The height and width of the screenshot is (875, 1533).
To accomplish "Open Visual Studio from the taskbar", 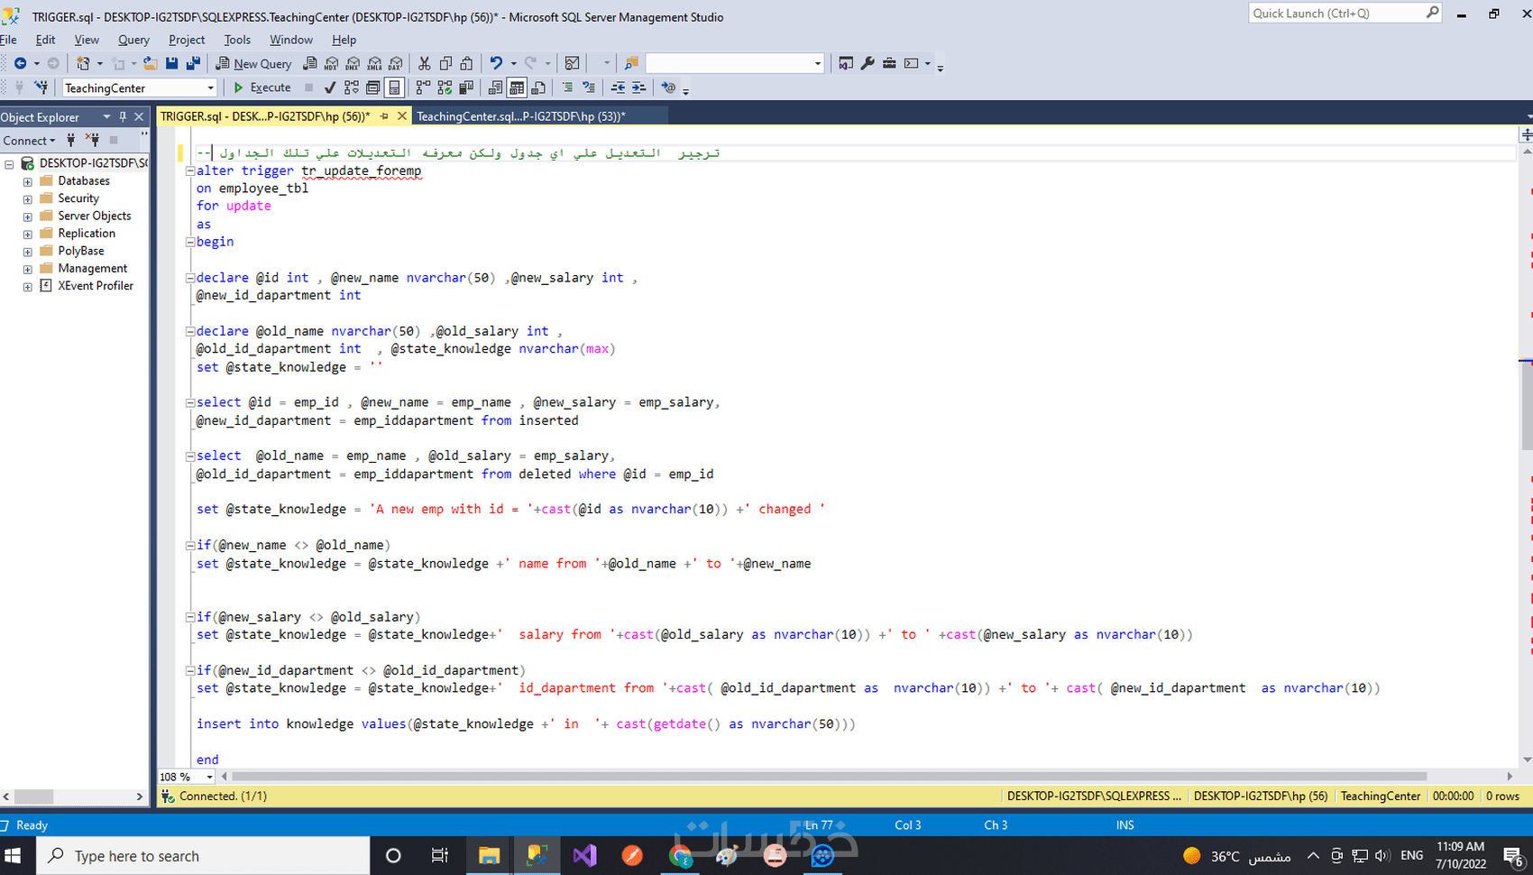I will click(x=584, y=856).
